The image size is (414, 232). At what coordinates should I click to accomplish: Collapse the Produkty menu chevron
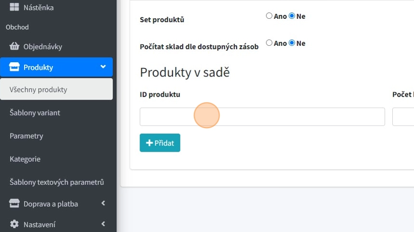pyautogui.click(x=103, y=67)
